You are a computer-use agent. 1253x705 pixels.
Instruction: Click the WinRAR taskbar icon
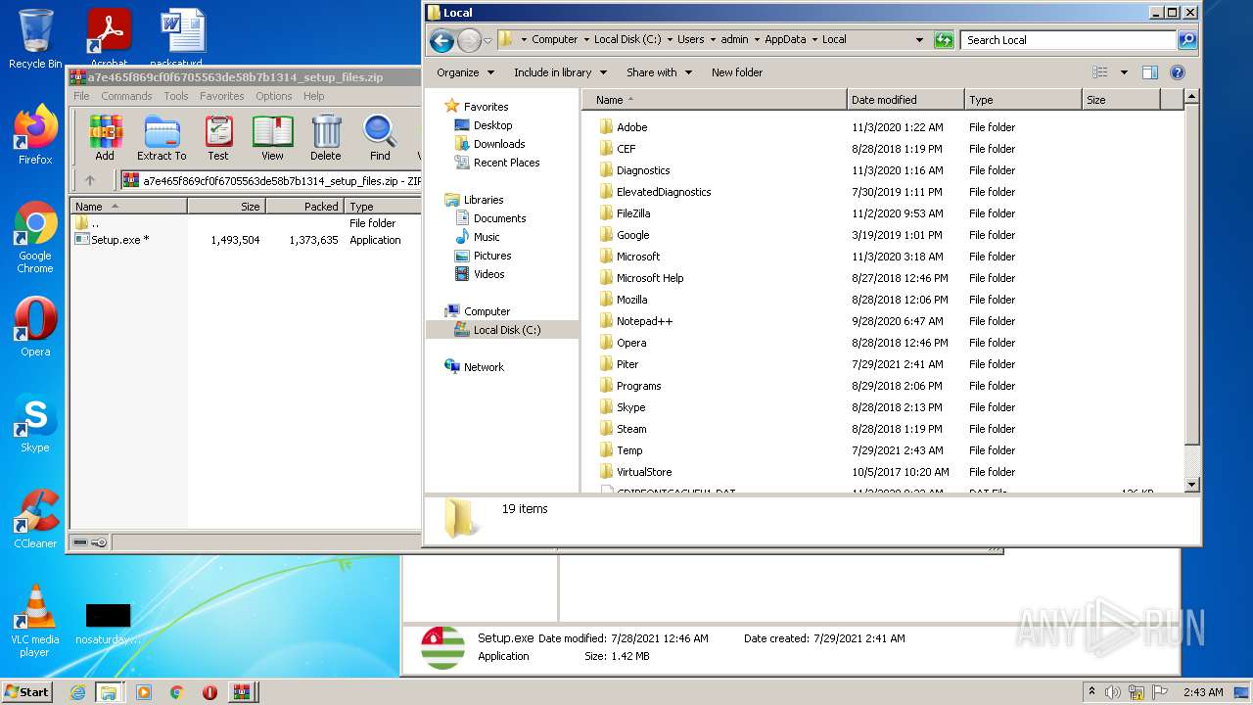(240, 692)
